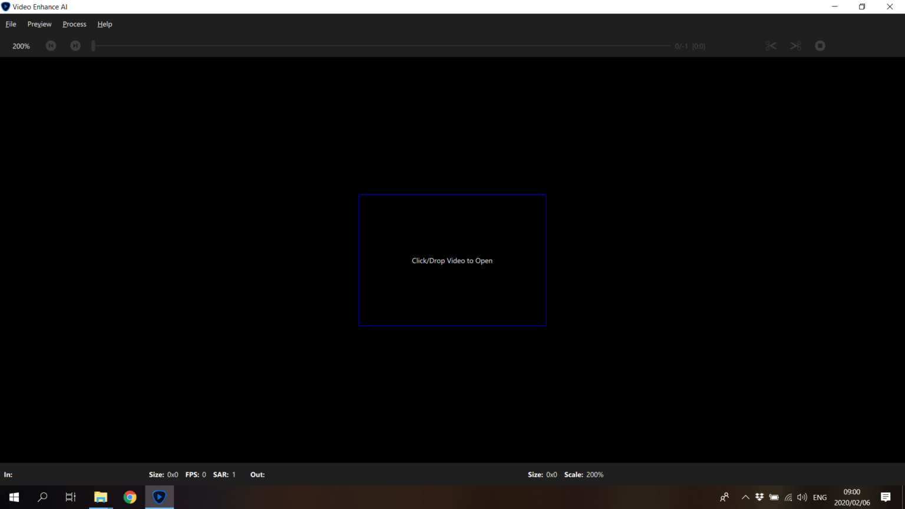Open Task View on the taskbar

click(71, 497)
